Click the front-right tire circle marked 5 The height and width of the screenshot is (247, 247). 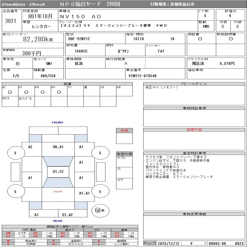pyautogui.click(x=100, y=153)
